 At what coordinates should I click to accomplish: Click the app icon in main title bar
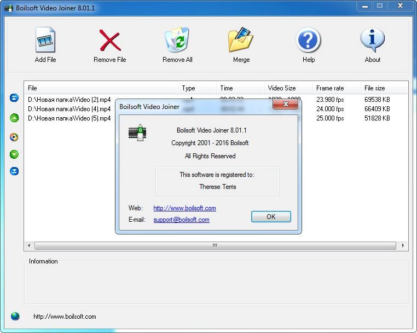click(9, 8)
